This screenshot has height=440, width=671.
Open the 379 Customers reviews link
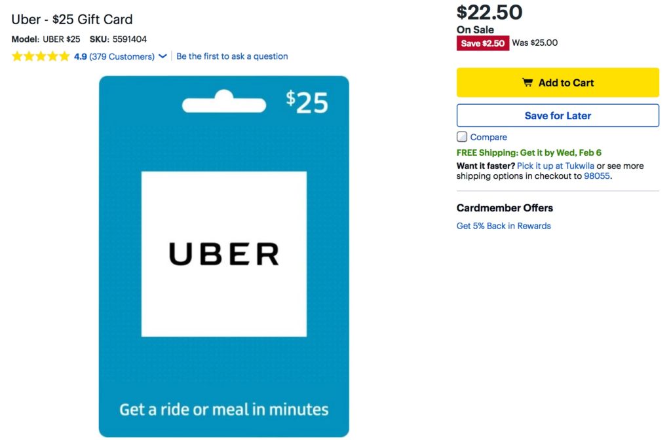tap(122, 56)
